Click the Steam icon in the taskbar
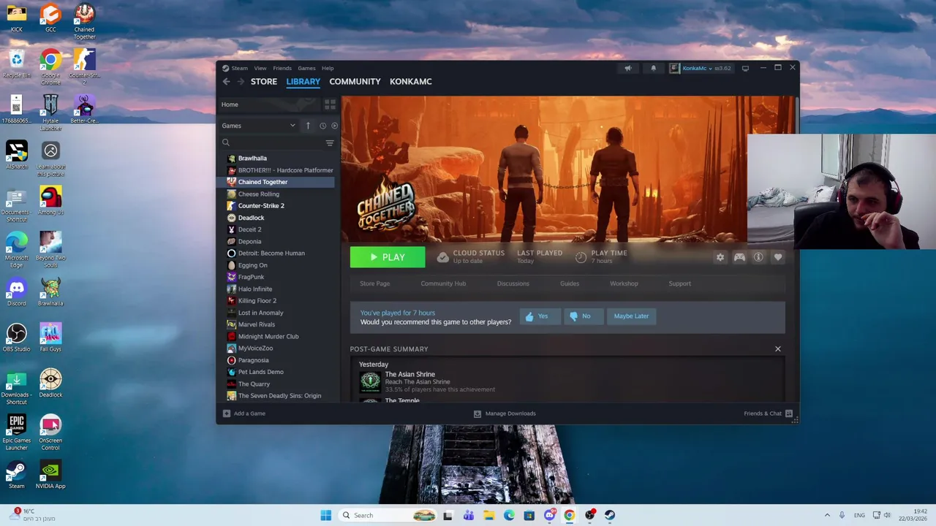936x526 pixels. click(x=610, y=515)
